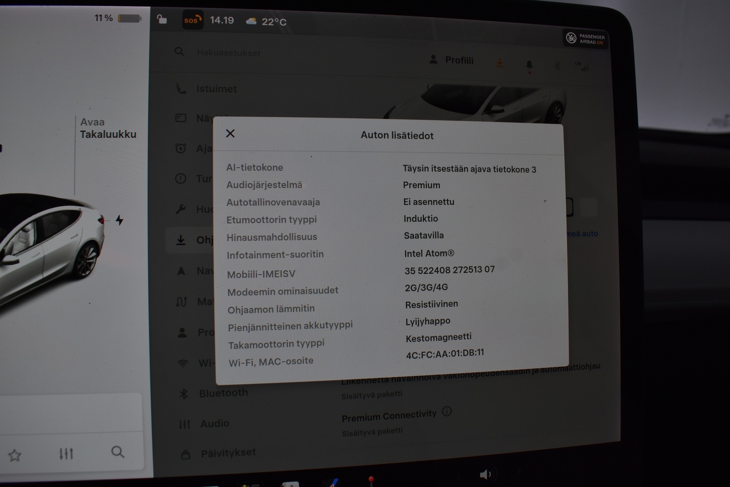Tap the red joystick arcade icon
The image size is (730, 487).
point(371,481)
